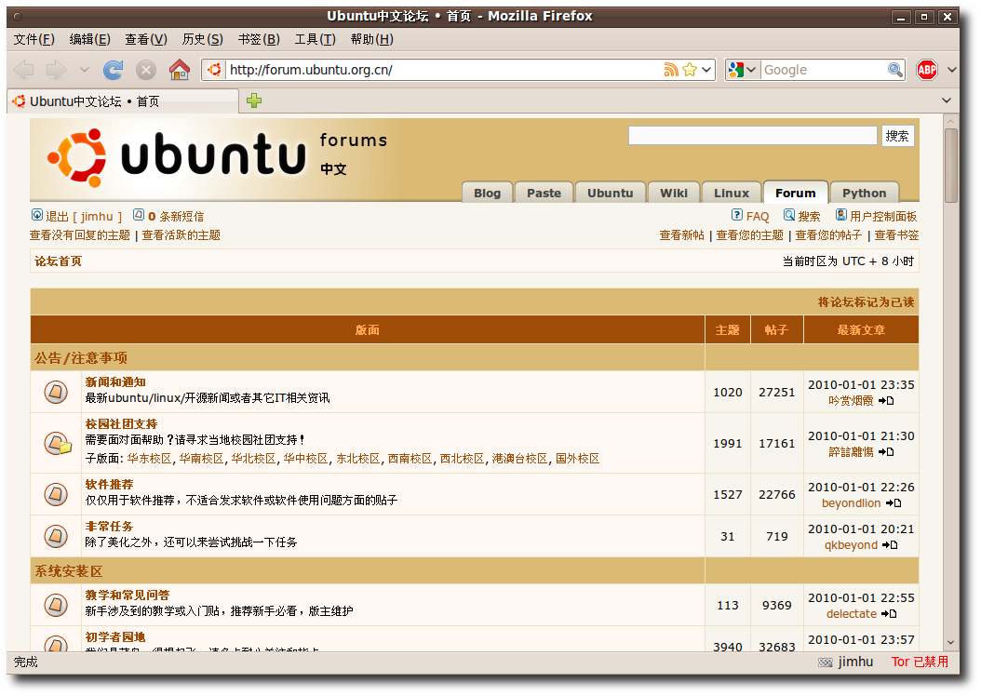
Task: Open the 新闻和通知 forum
Action: point(115,382)
